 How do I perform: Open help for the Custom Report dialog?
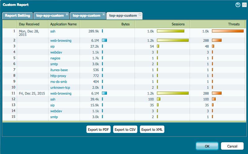click(x=238, y=5)
